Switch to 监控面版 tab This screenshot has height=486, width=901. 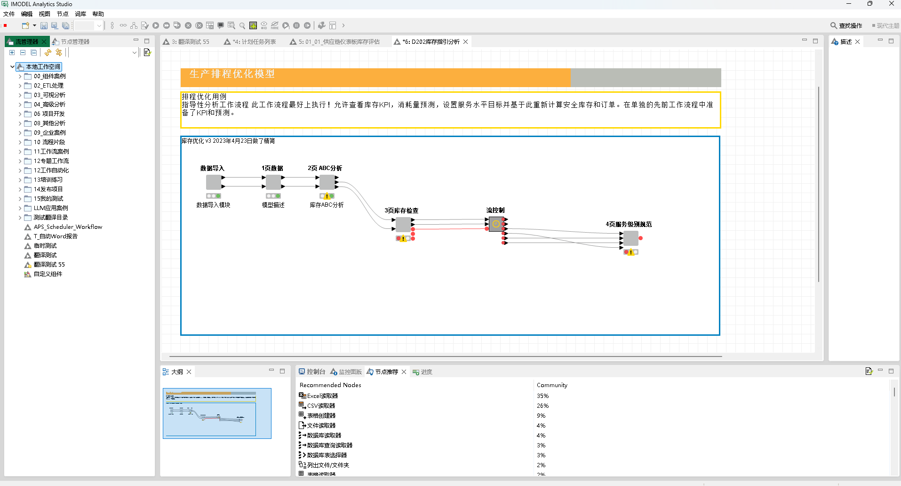346,372
